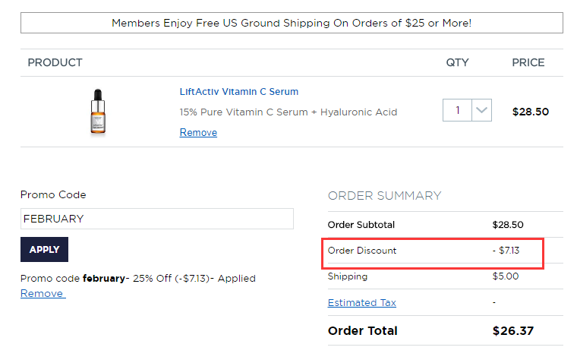Apply the promo code with APPLY button
The height and width of the screenshot is (363, 577).
coord(45,250)
